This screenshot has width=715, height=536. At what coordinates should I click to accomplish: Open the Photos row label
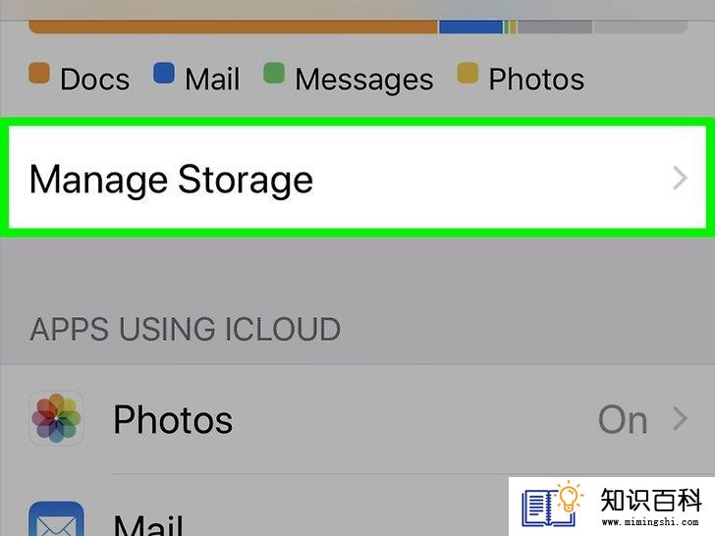(173, 420)
